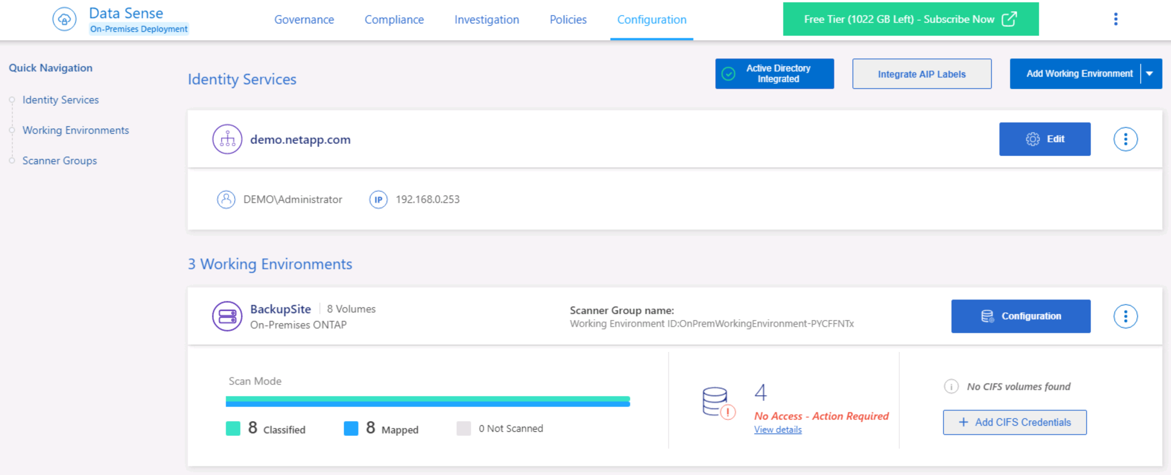Click the Integrate AIP Labels button

pyautogui.click(x=922, y=74)
